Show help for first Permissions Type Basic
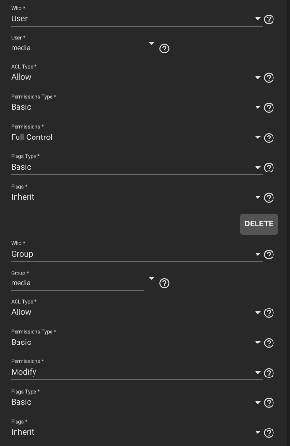Image resolution: width=290 pixels, height=446 pixels. coord(269,108)
